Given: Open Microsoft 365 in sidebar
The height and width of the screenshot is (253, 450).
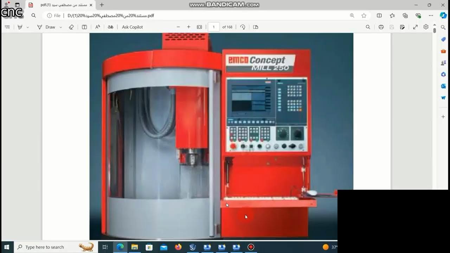Looking at the screenshot, I should [x=443, y=74].
